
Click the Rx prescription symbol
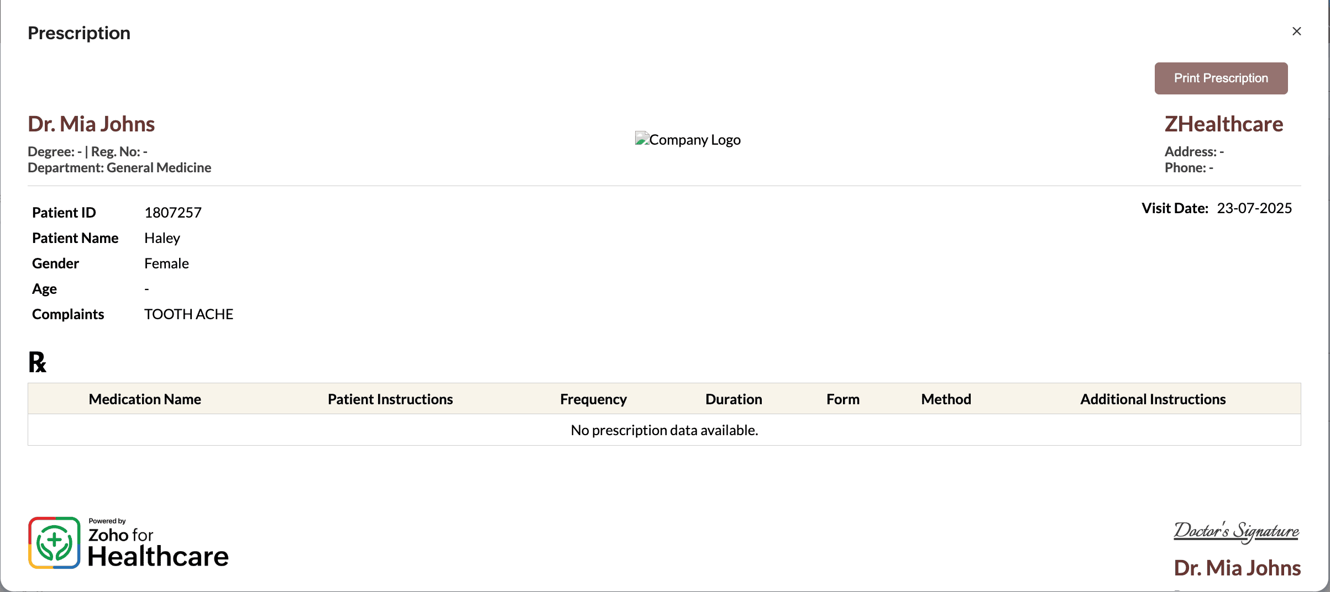37,363
